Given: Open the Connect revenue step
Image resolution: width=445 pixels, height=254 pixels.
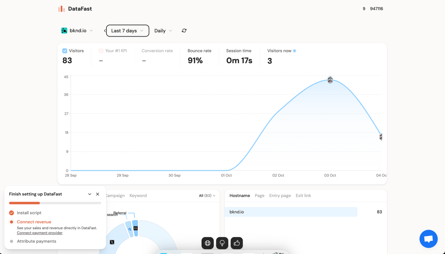Looking at the screenshot, I should (x=34, y=222).
